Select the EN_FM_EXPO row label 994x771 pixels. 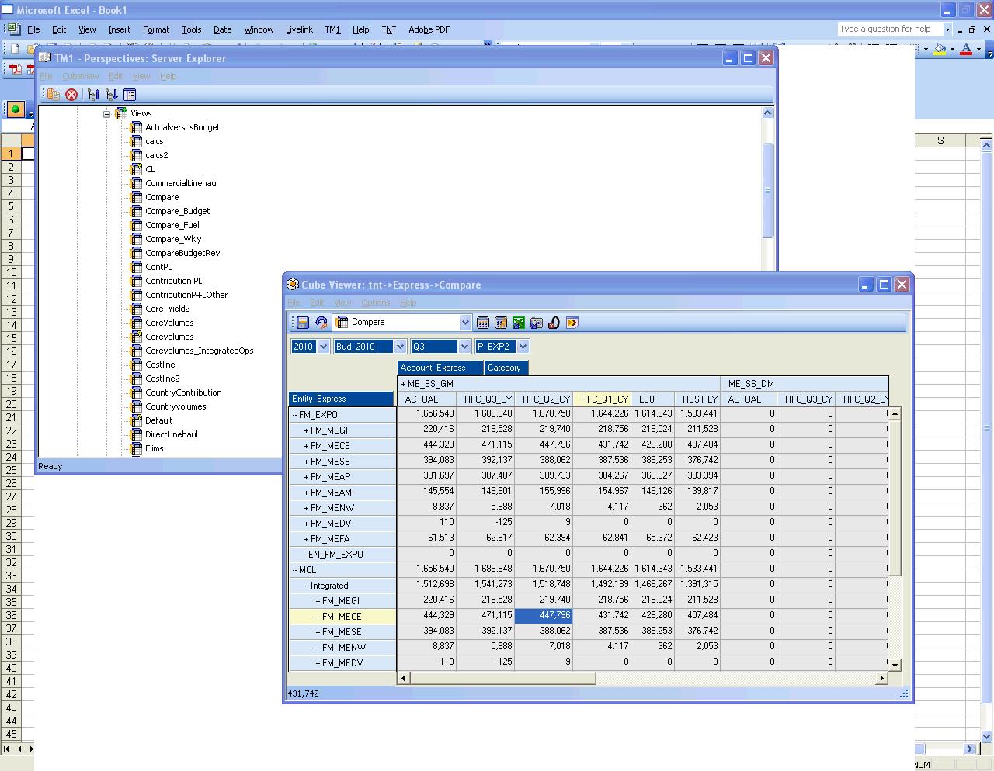(x=342, y=555)
